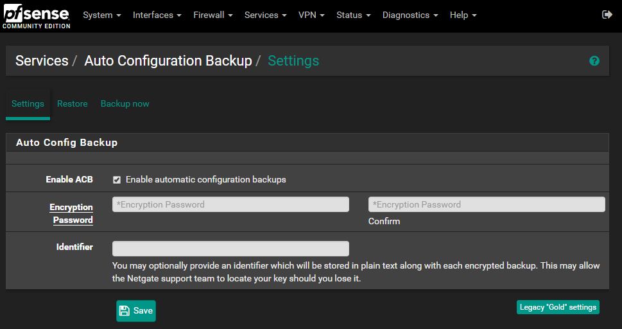Open the VPN menu
The width and height of the screenshot is (622, 329).
[311, 15]
